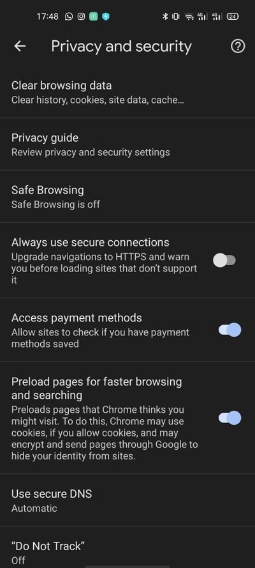
Task: Tap the Bluetooth status icon
Action: 165,17
